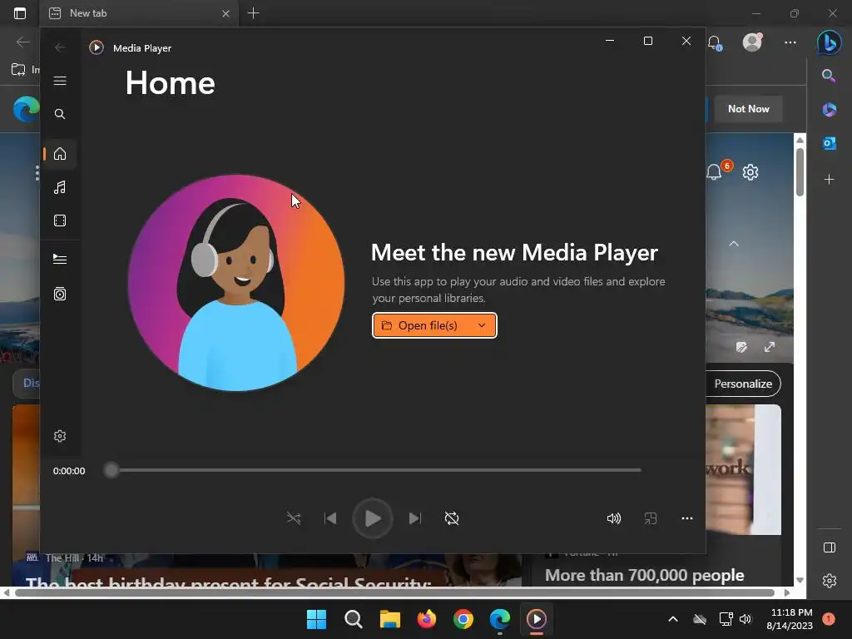Collapse Edge new tab chevron up
This screenshot has width=852, height=639.
coord(734,244)
